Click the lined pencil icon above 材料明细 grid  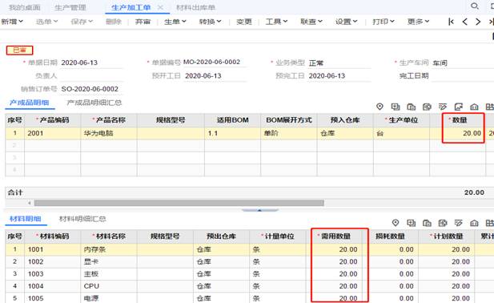459,223
